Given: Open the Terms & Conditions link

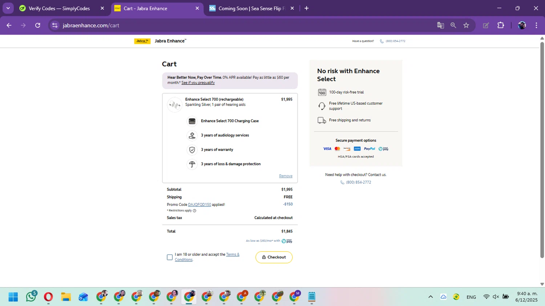Looking at the screenshot, I should click(207, 257).
